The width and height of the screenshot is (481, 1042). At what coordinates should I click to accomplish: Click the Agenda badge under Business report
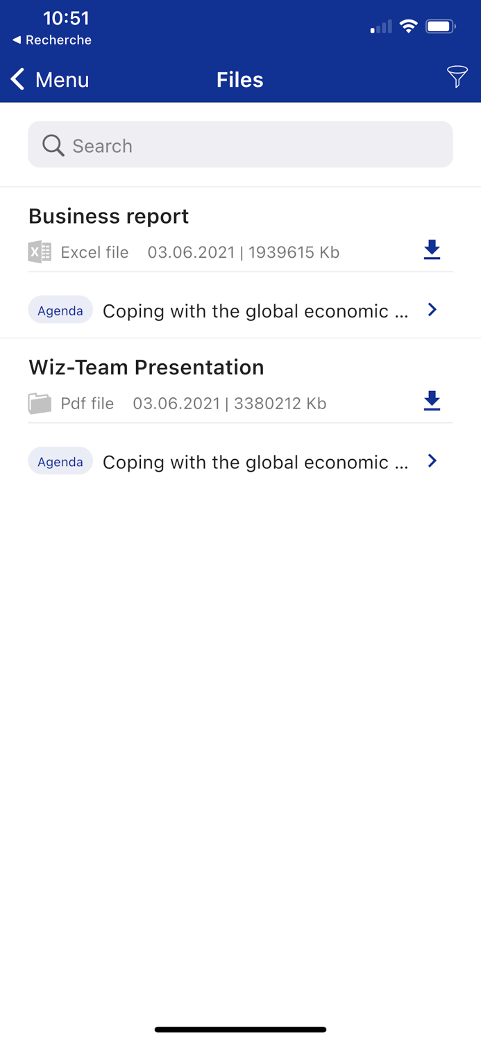(x=60, y=310)
